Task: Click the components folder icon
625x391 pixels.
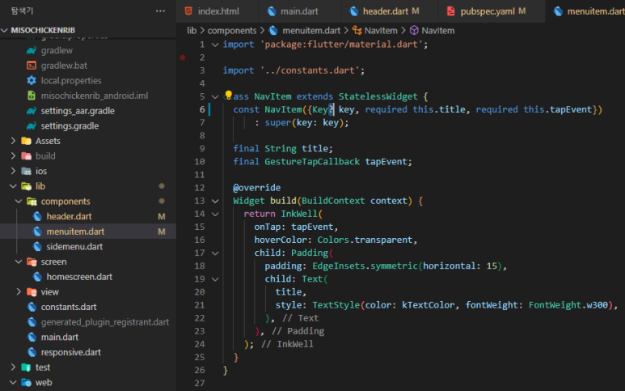Action: coord(32,202)
